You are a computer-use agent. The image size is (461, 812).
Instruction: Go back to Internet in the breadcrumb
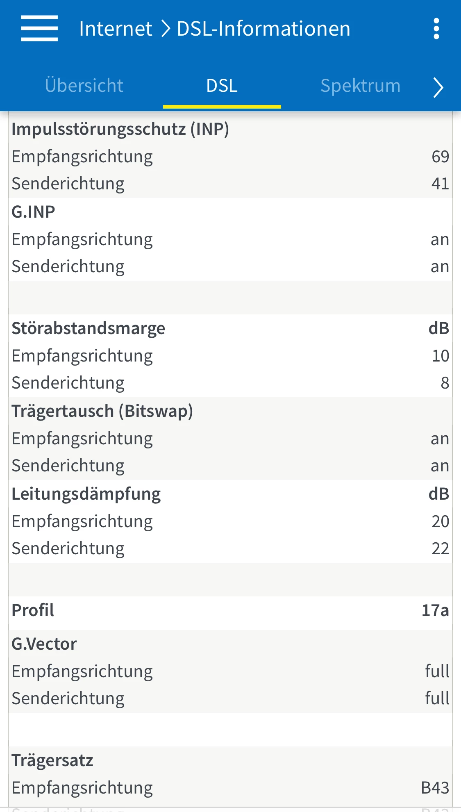(116, 29)
